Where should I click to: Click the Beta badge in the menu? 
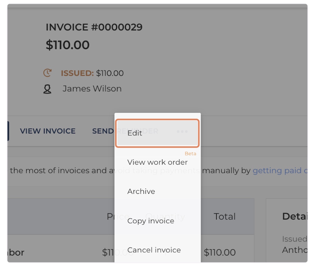pyautogui.click(x=190, y=154)
